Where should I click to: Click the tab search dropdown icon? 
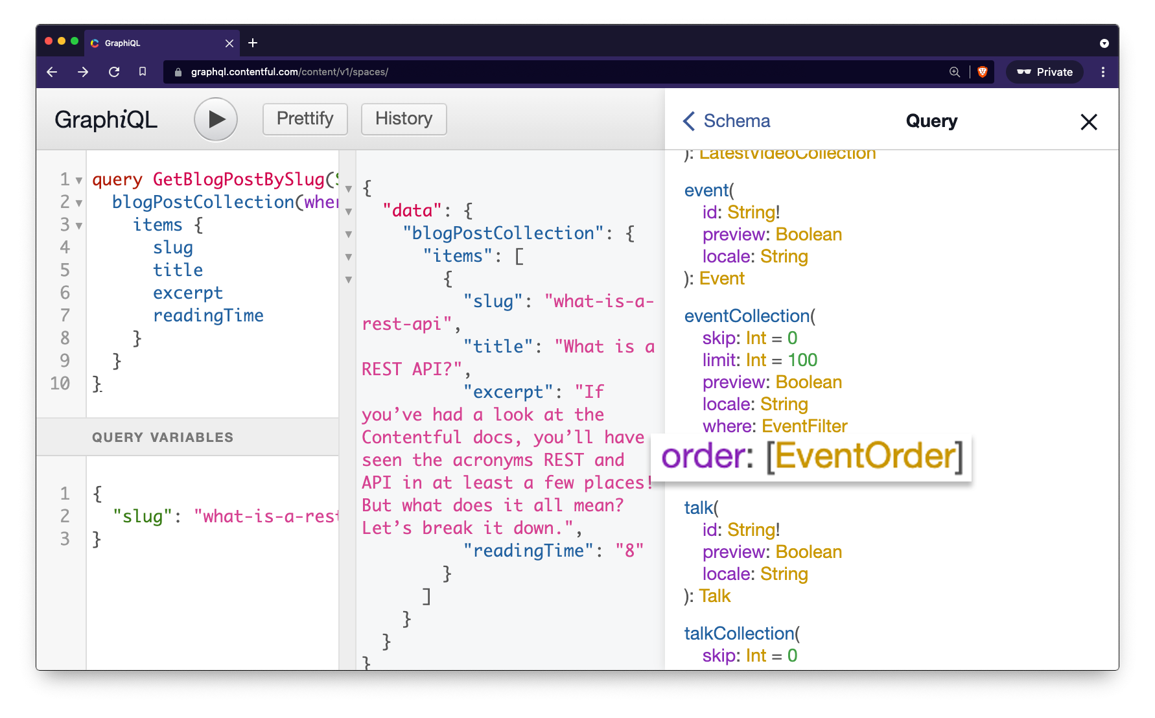coord(1104,43)
